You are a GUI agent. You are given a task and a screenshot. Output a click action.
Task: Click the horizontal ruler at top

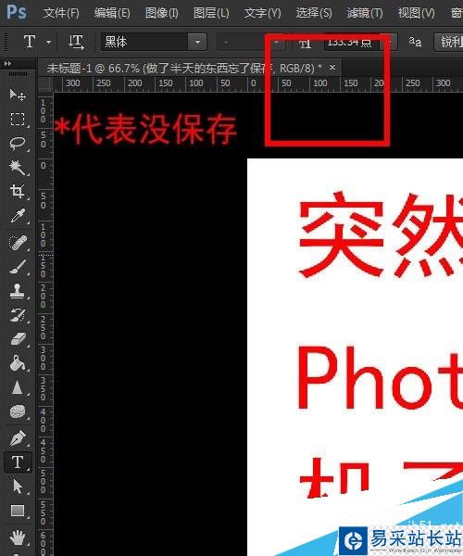258,84
